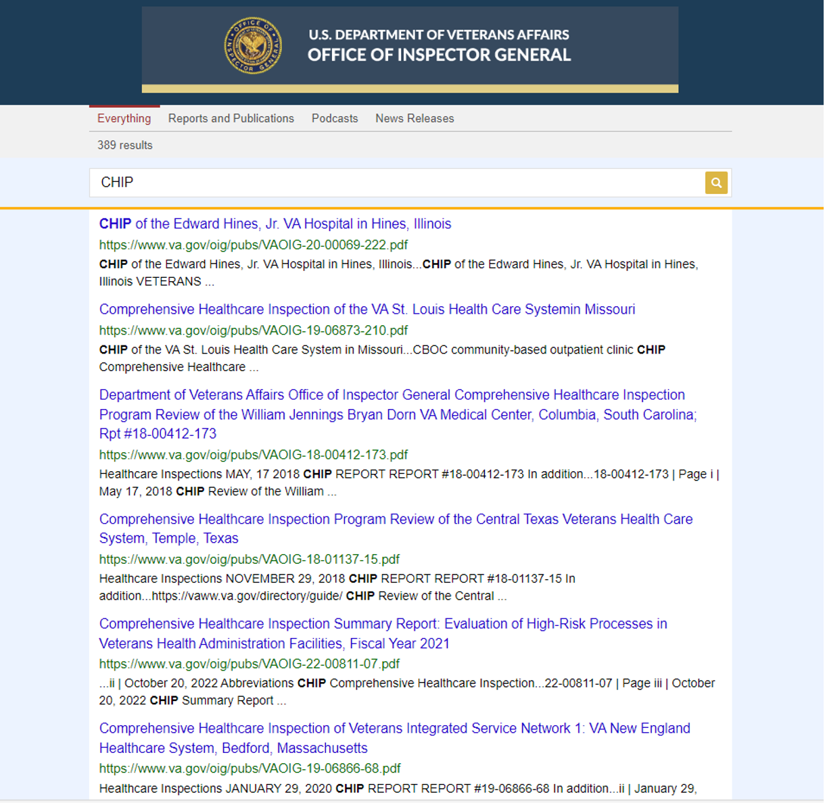Screen dimensions: 825x803
Task: Open the High-Risk Processes Fiscal Year 2021 summary
Action: [x=383, y=633]
